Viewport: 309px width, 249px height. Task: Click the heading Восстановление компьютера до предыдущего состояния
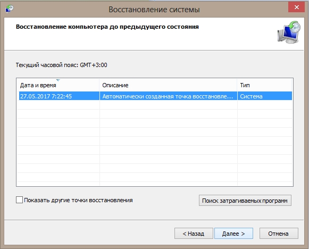coord(107,27)
